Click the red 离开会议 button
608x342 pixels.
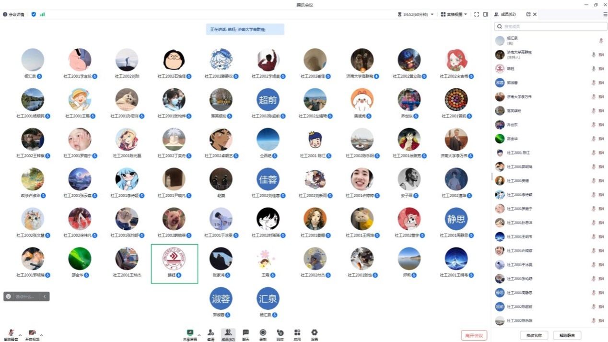point(474,335)
